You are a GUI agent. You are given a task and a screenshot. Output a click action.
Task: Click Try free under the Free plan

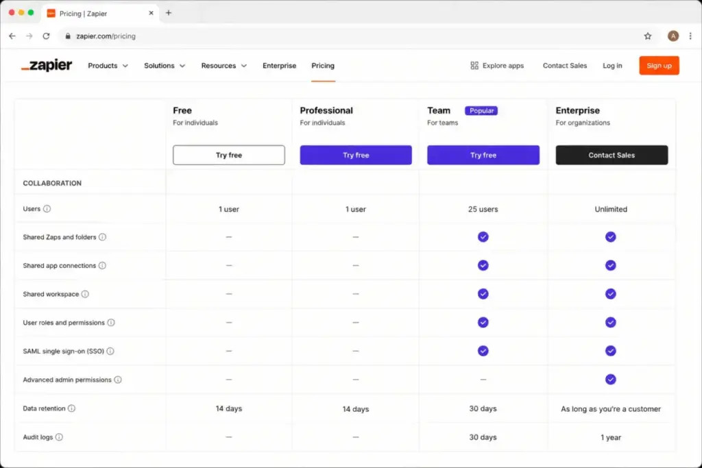click(x=229, y=156)
